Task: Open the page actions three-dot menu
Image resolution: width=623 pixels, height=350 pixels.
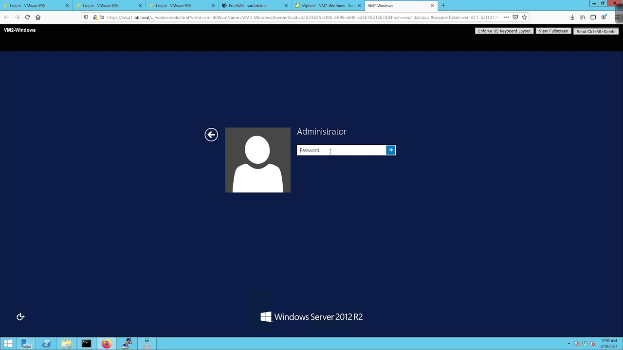Action: tap(506, 17)
